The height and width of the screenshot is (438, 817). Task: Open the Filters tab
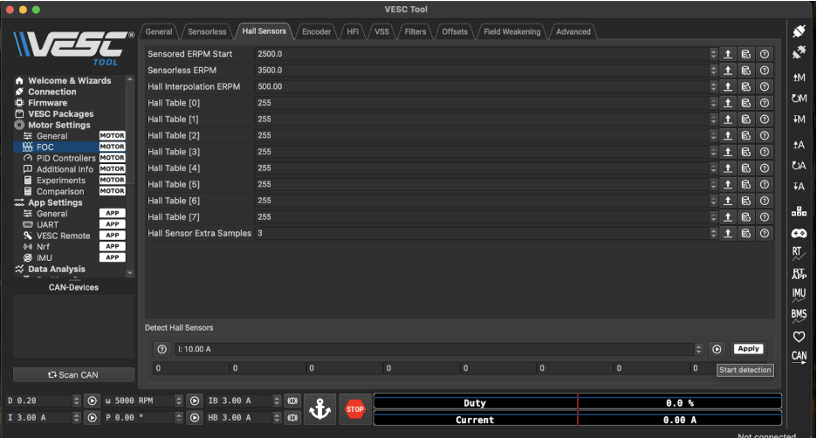tap(415, 31)
